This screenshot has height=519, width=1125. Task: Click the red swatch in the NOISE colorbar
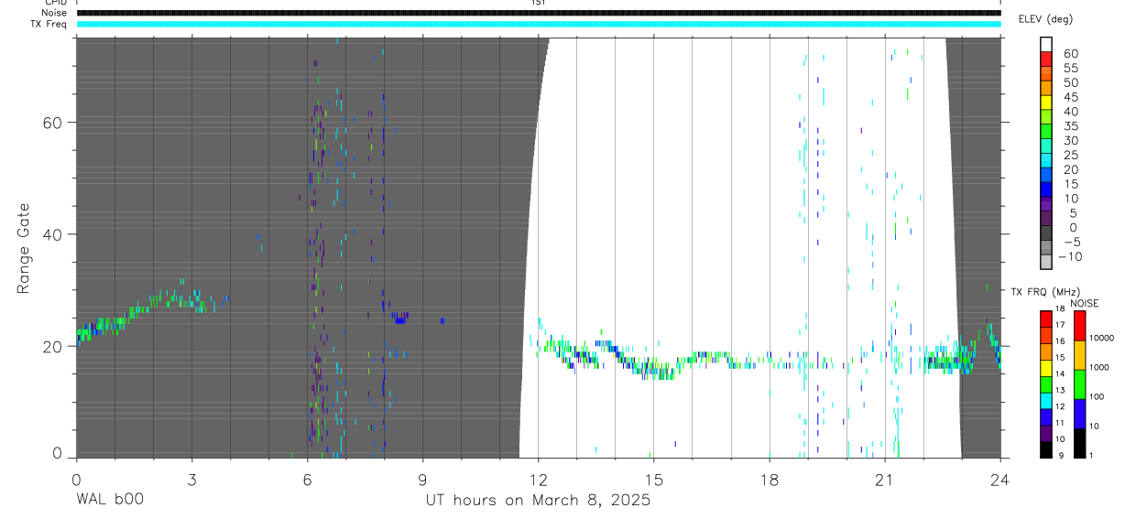pyautogui.click(x=1080, y=325)
